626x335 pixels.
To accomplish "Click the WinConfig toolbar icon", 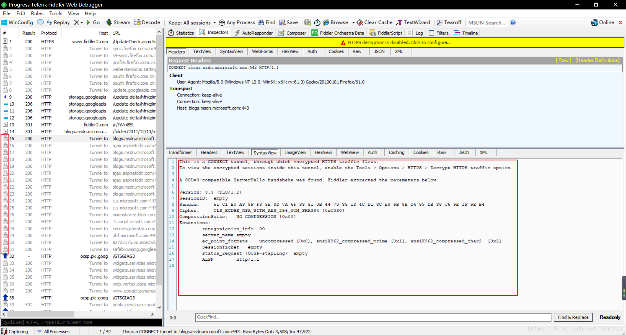I will 4,22.
